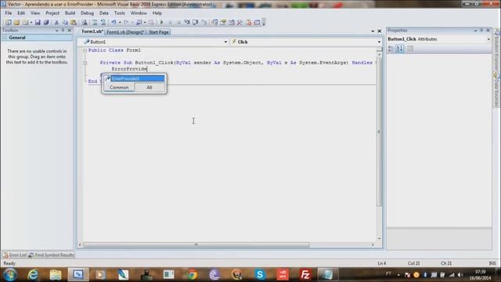Switch to Form1.vb [Design] tab
The image size is (501, 282).
point(125,32)
